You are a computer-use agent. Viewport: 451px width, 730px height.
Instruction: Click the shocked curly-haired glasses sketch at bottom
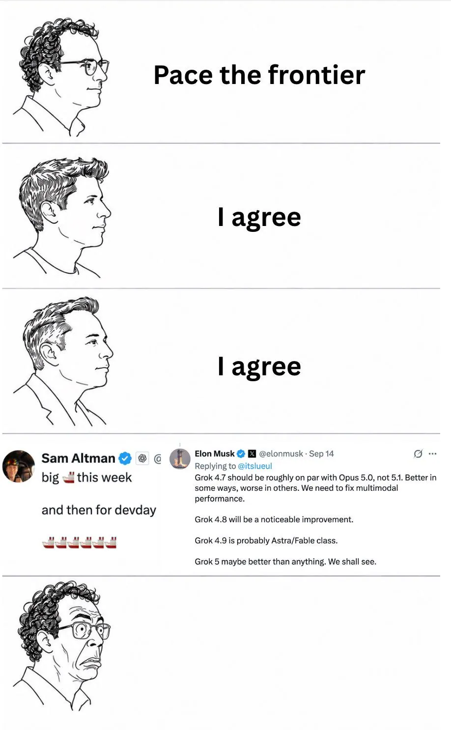pos(62,646)
